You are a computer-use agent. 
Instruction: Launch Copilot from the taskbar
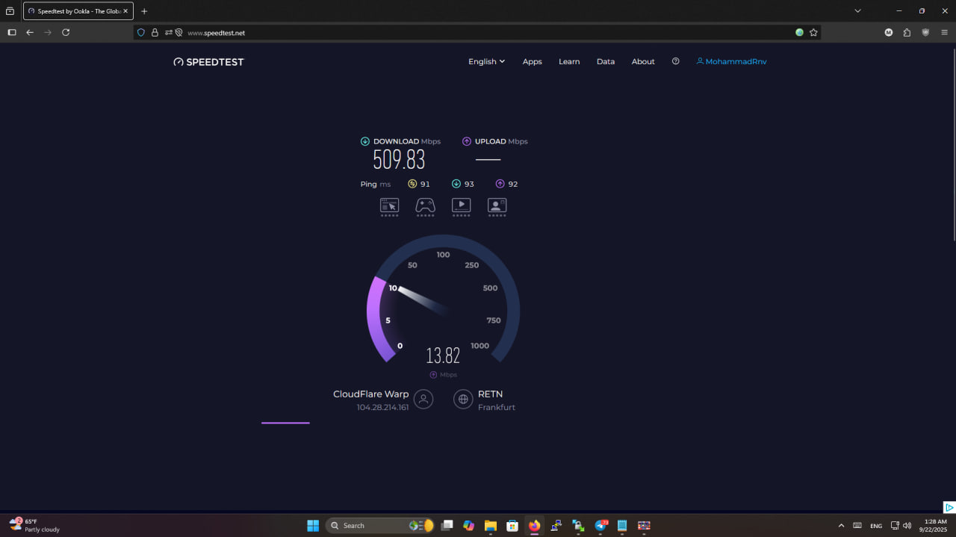(468, 526)
